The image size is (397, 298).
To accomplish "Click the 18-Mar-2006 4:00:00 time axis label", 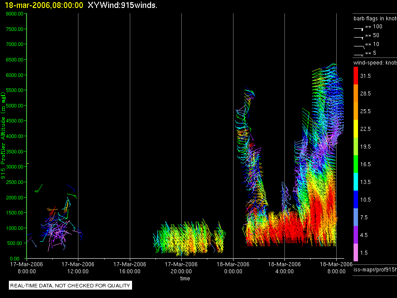I will (x=284, y=267).
